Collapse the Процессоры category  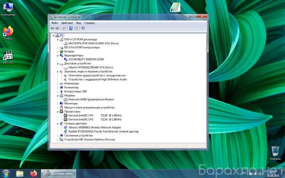click(x=57, y=112)
